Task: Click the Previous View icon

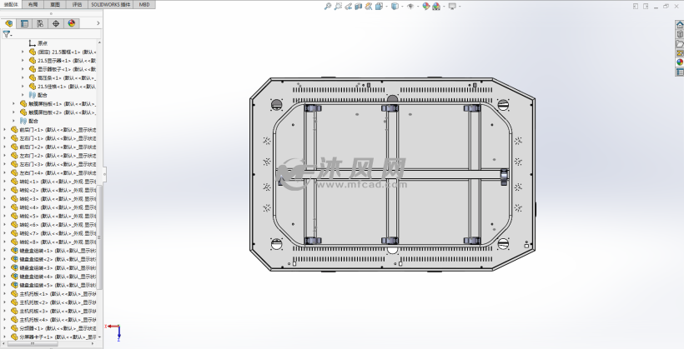Action: point(348,6)
